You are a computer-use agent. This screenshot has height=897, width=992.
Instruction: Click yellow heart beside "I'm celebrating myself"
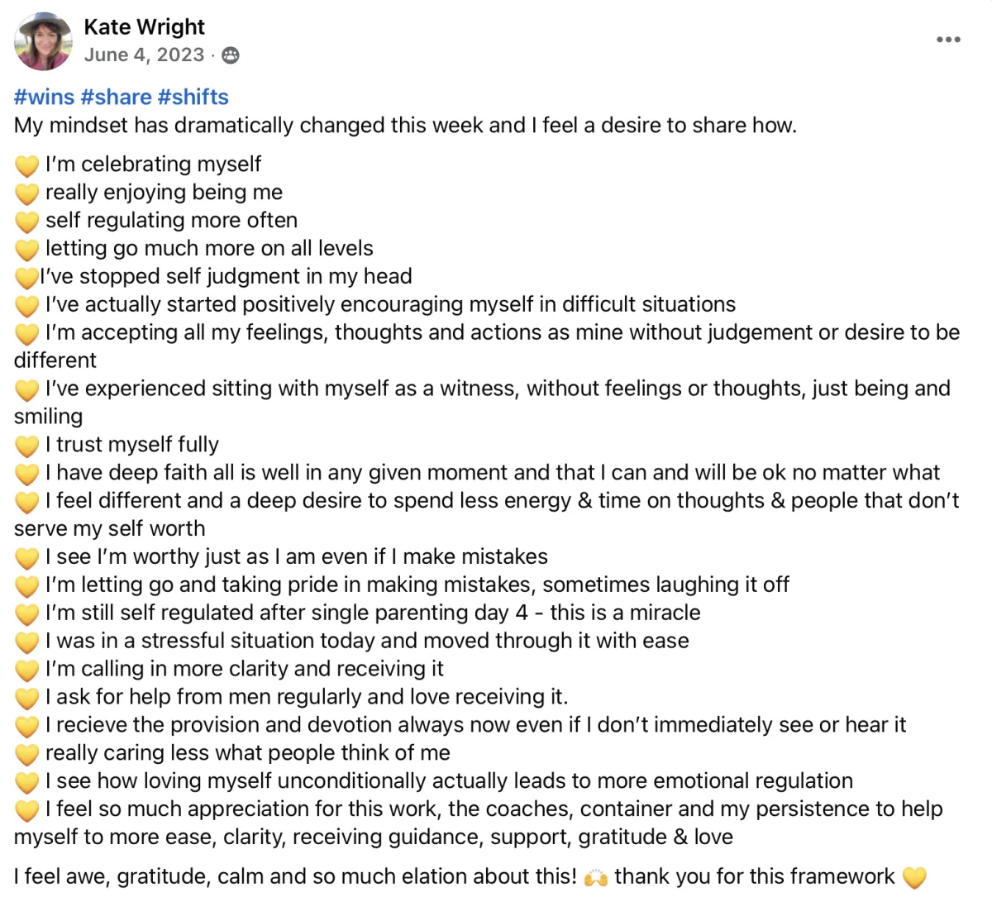(x=26, y=165)
